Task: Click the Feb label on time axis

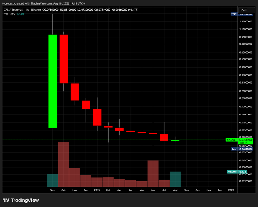Action: coord(108,190)
